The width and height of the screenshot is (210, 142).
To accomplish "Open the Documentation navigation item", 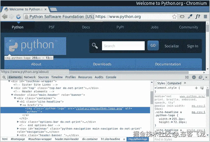I will tap(168, 64).
